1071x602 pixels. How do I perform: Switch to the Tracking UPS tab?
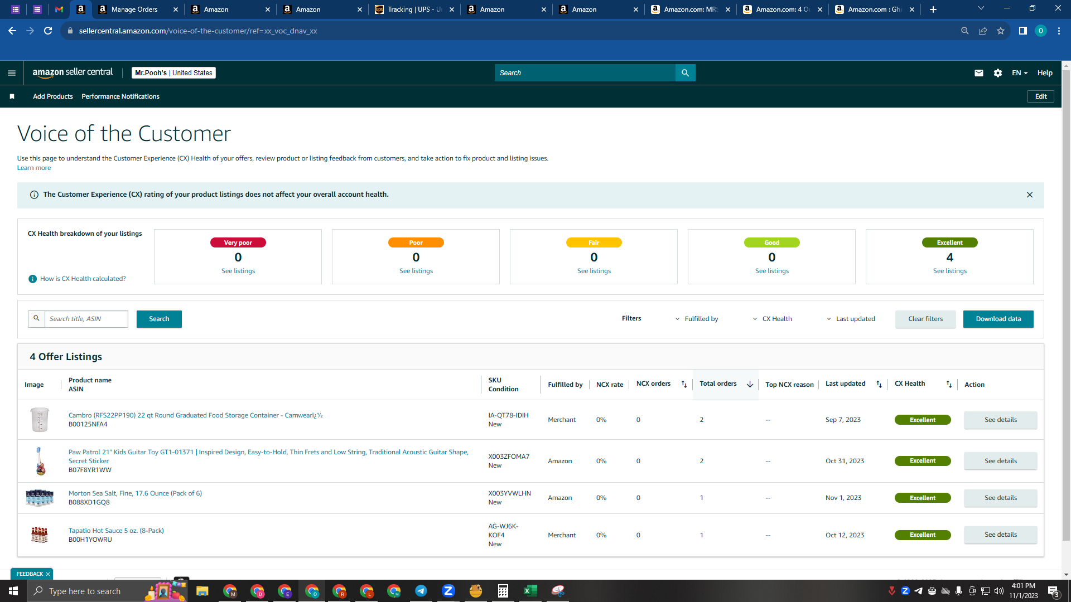[414, 9]
